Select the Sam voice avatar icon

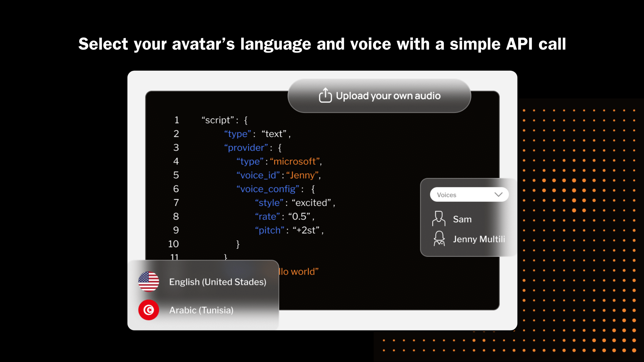coord(438,218)
